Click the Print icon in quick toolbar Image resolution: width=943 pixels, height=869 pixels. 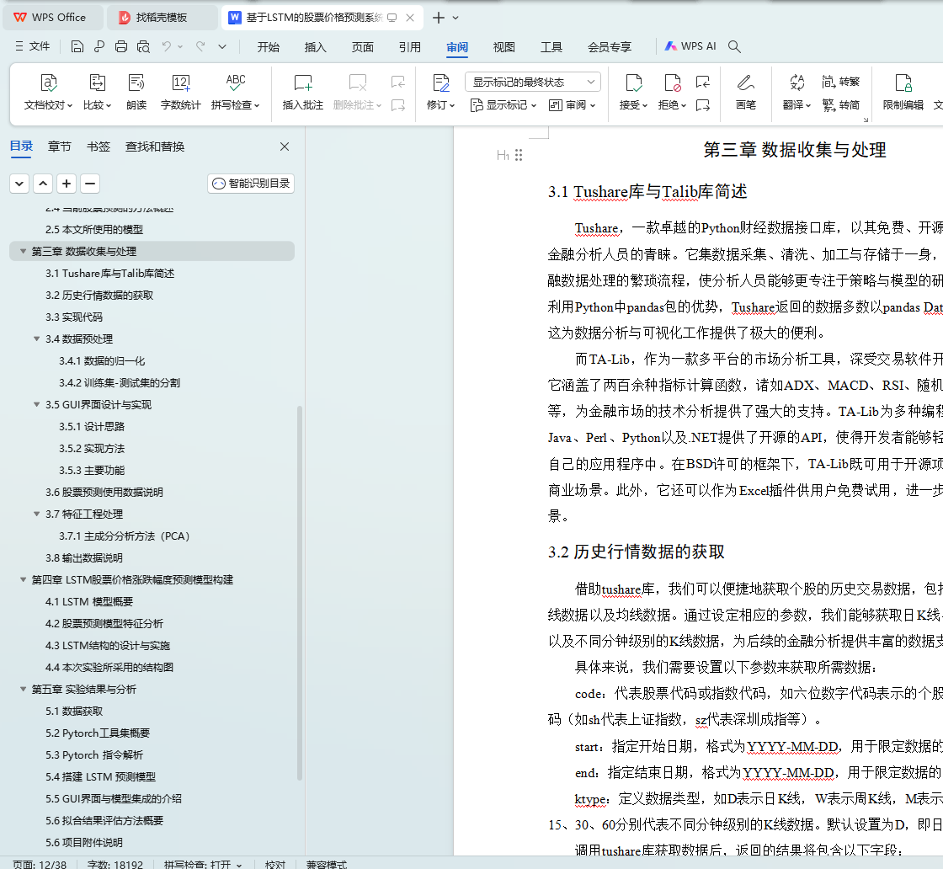pos(121,46)
